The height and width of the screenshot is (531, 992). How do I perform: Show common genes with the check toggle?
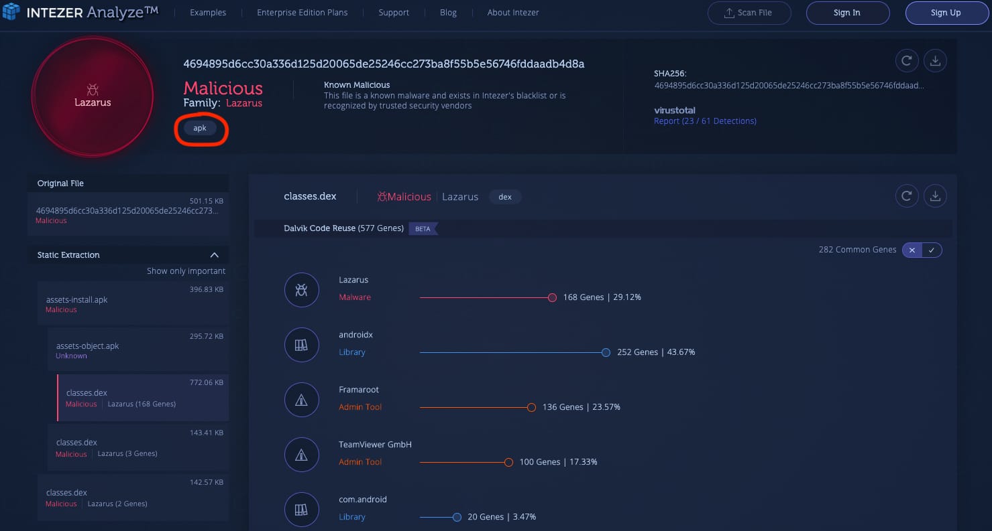click(x=932, y=250)
